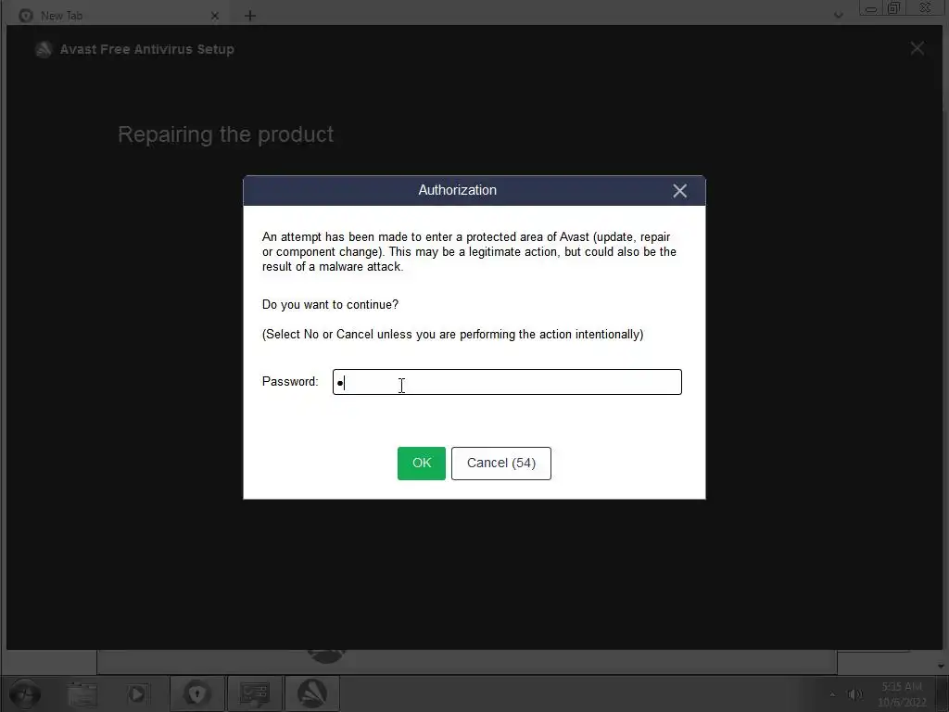Image resolution: width=949 pixels, height=712 pixels.
Task: Launch the media player taskbar icon
Action: click(137, 693)
